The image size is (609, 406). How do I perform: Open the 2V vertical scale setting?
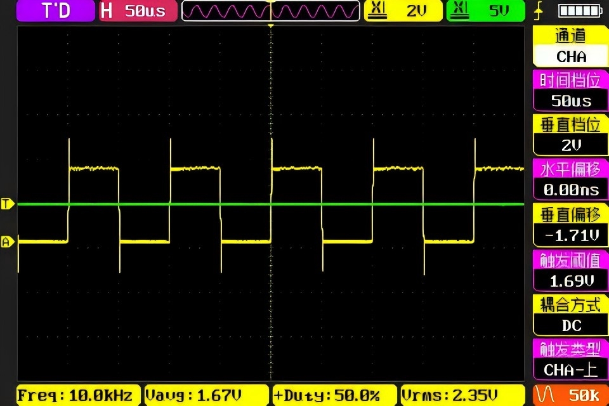[x=571, y=145]
